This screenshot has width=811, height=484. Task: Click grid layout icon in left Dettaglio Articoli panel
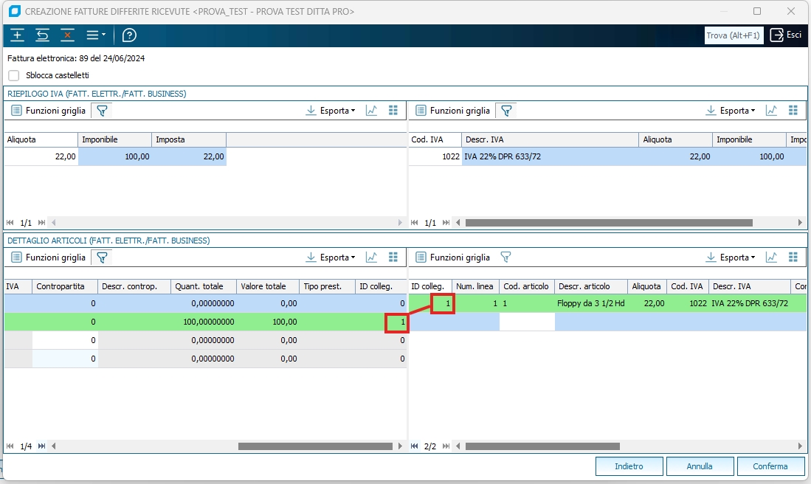click(x=393, y=257)
